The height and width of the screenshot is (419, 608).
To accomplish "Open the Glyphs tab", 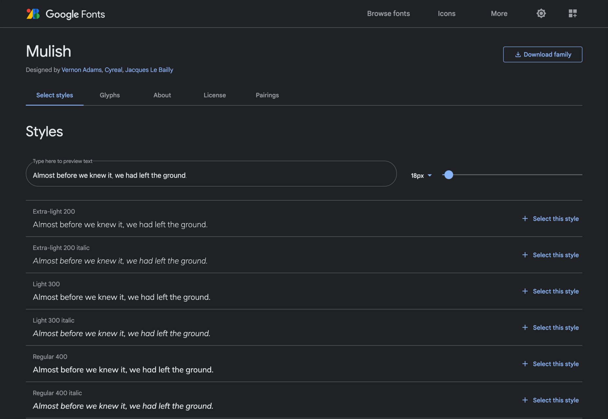I will [110, 95].
